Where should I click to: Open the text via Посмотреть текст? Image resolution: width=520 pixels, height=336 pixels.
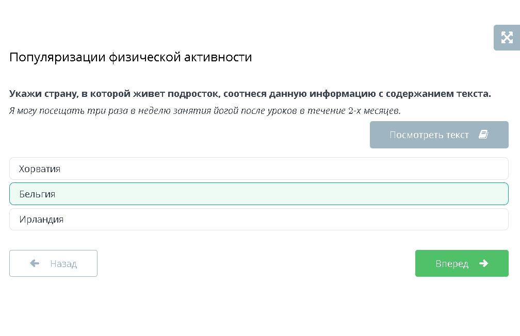(438, 135)
